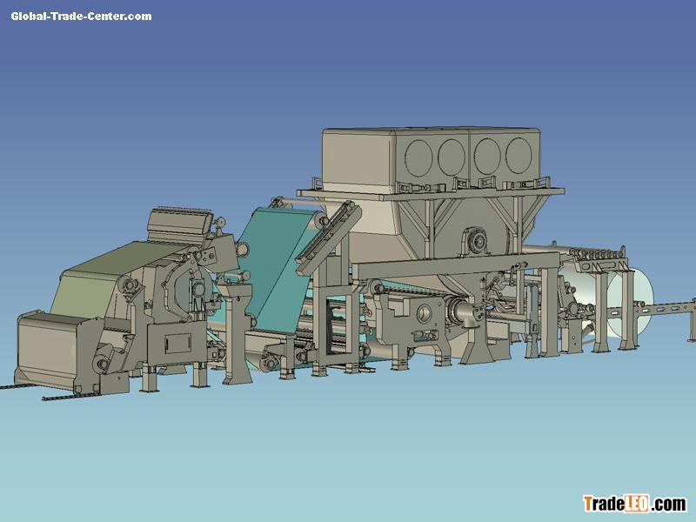Image resolution: width=696 pixels, height=522 pixels.
Task: Select the boxy base unit at far left
Action: 52,344
